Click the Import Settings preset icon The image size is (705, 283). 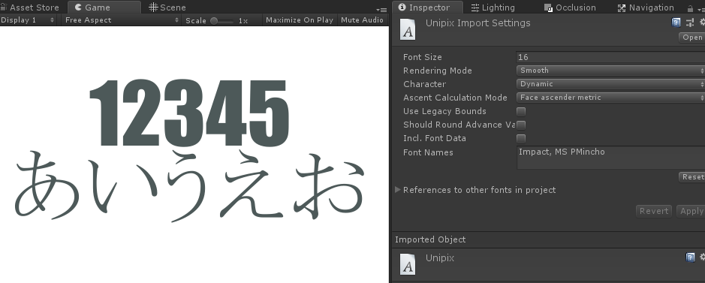(690, 23)
